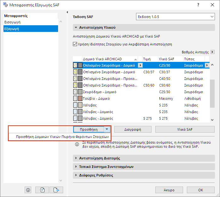
Task: Collapse the left panel with the triangle
Action: (67, 12)
